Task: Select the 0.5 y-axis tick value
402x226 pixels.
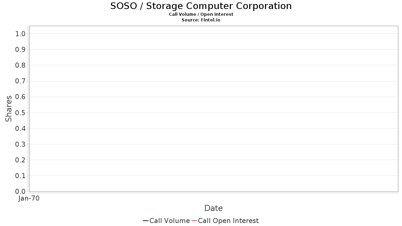Action: [20, 112]
